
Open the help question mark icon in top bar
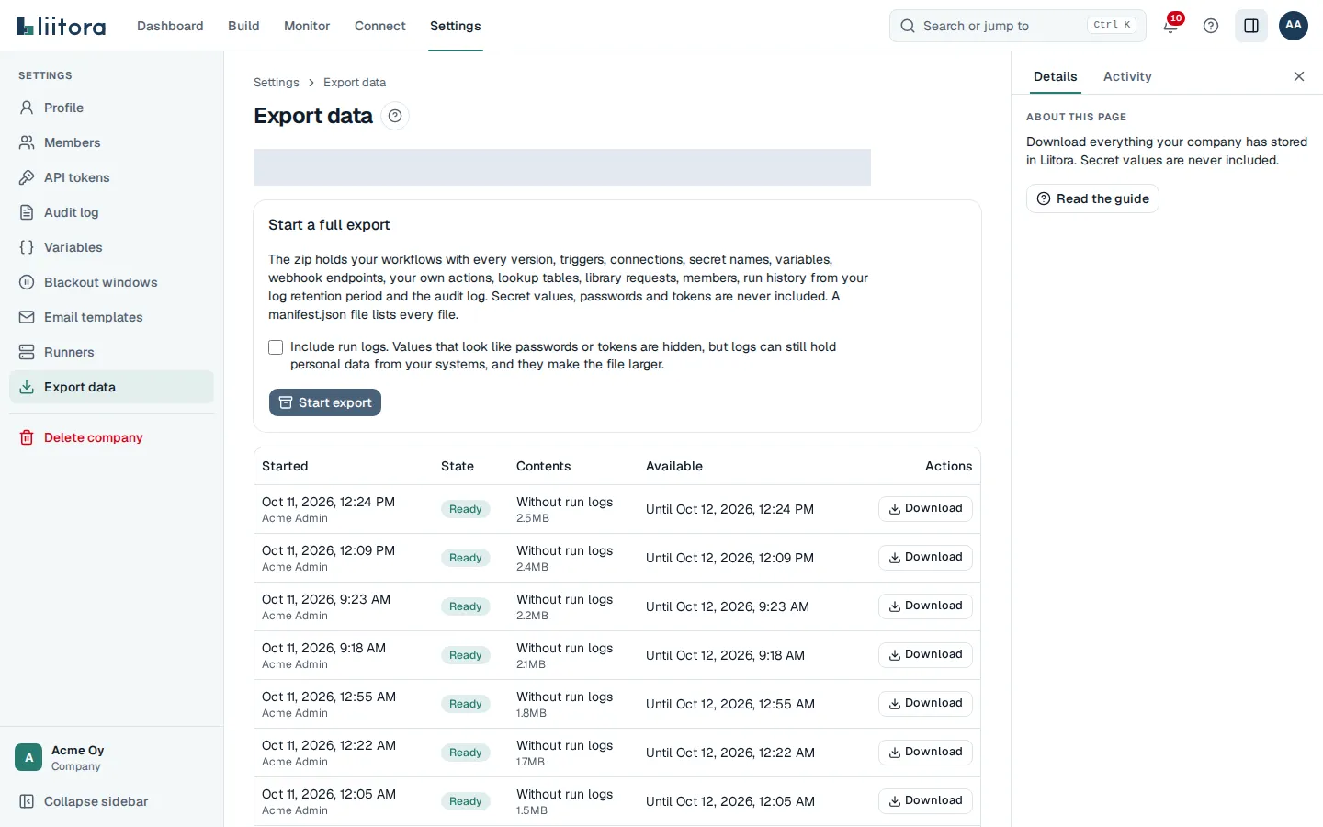[x=1211, y=26]
